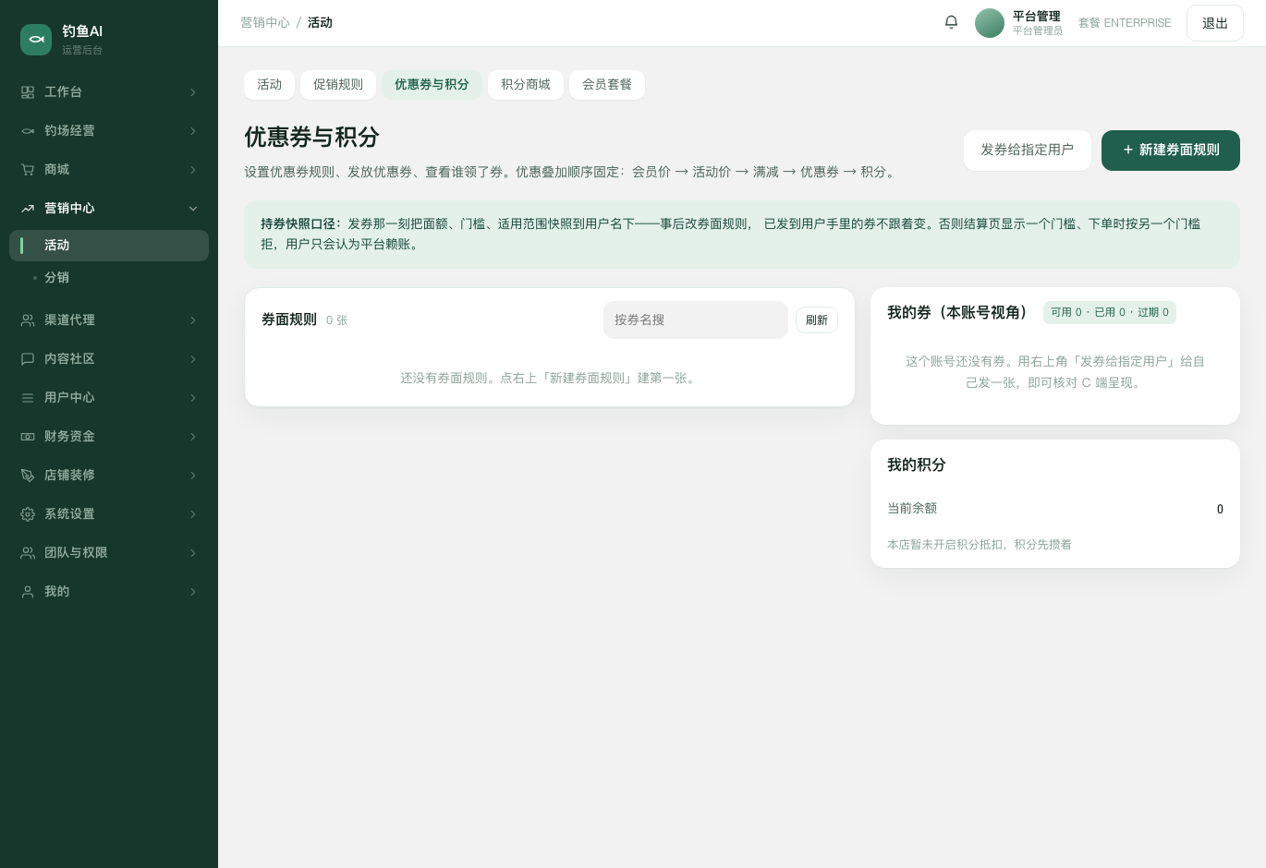Click the 工作台 sidebar icon

pos(28,92)
